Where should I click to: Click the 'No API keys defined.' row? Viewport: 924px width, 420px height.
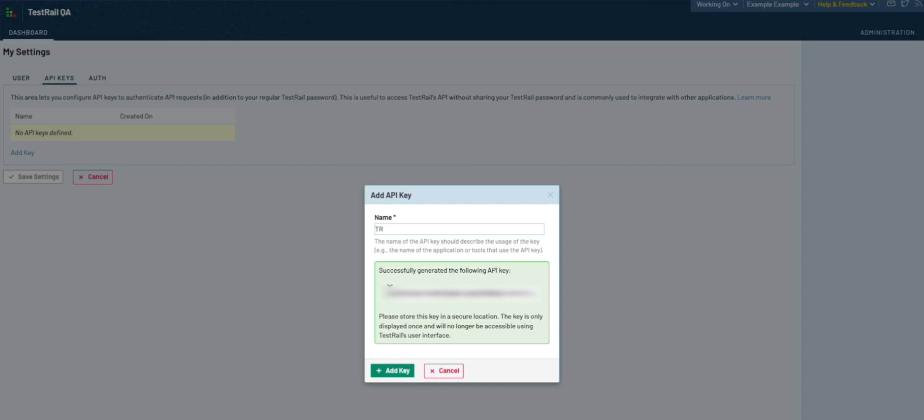(x=123, y=133)
